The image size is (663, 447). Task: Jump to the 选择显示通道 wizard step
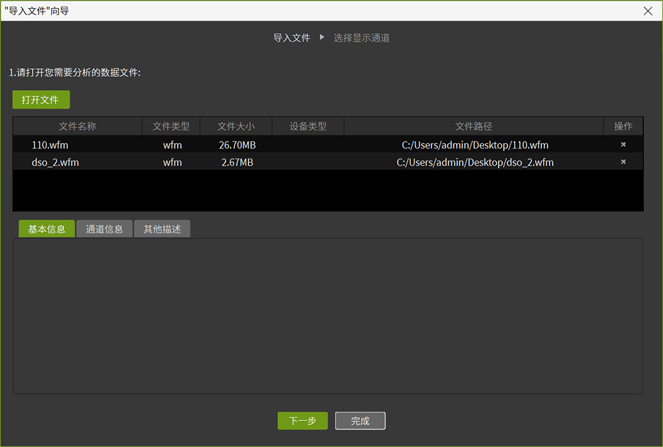pos(361,38)
